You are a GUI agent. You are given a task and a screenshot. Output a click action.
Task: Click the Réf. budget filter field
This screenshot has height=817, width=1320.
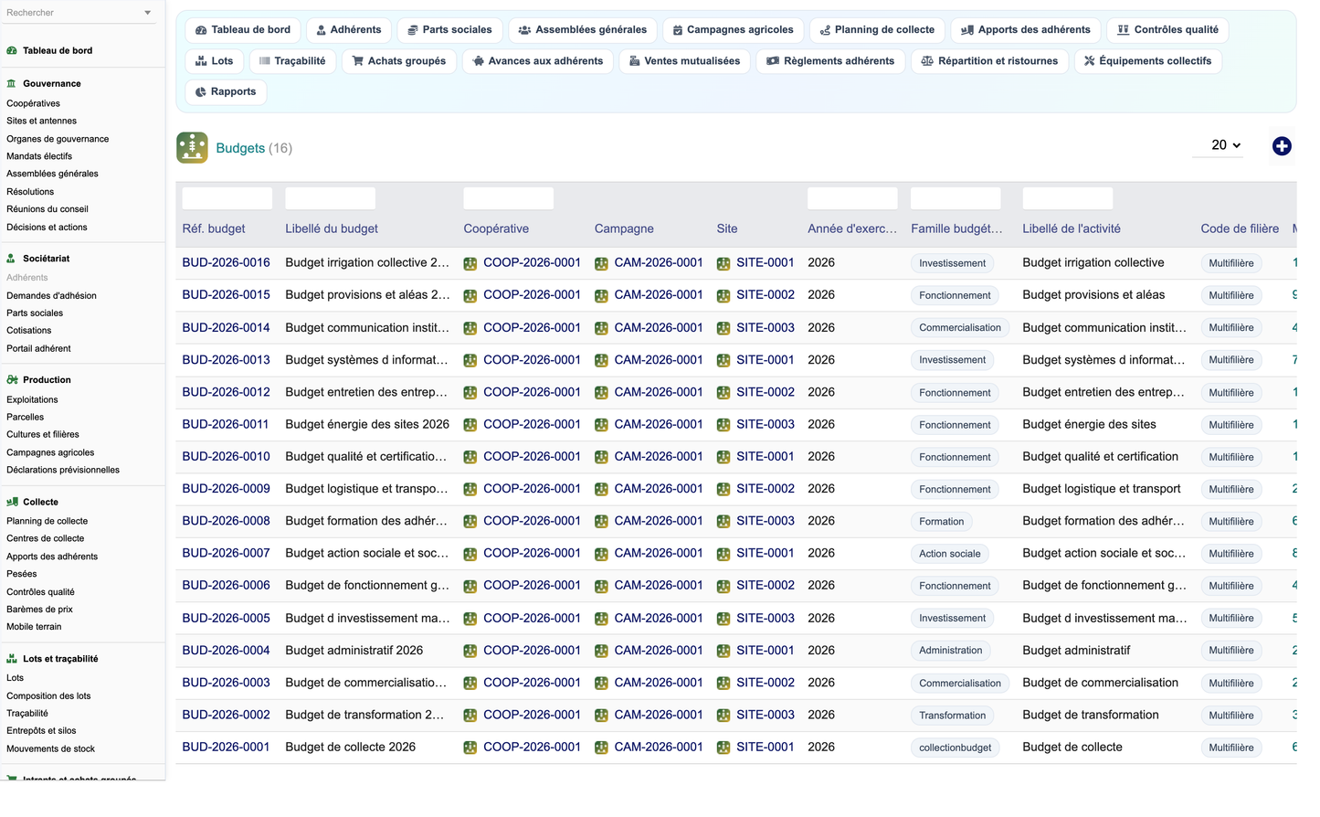point(227,198)
